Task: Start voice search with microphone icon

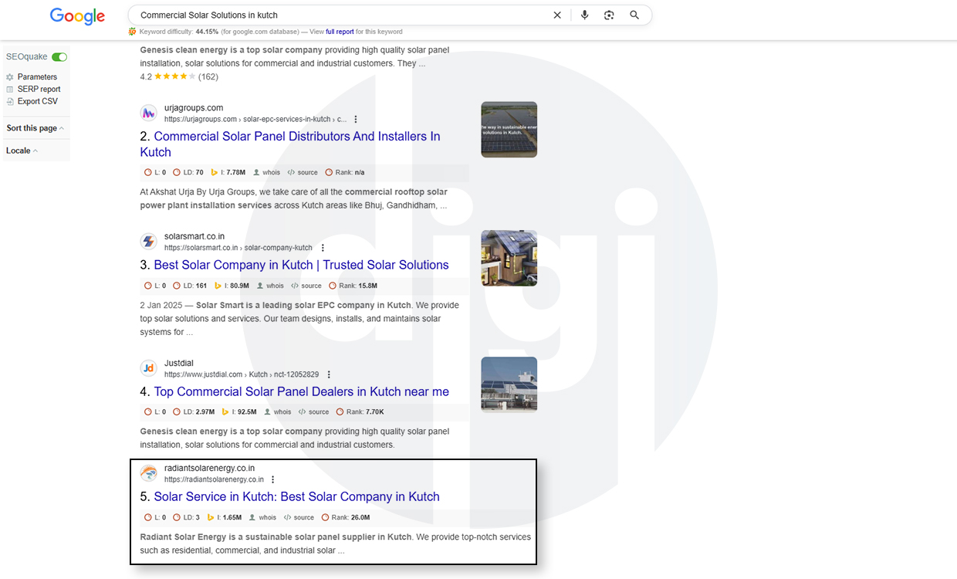Action: (x=584, y=15)
